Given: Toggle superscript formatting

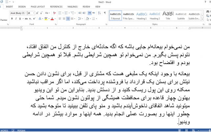Looking at the screenshot, I should (34, 18).
